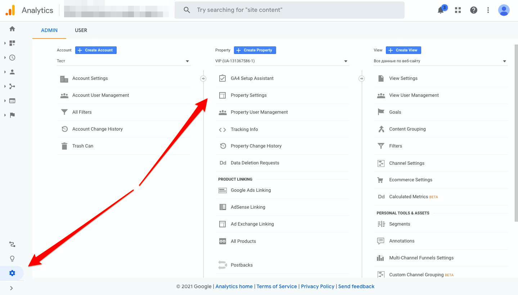Open Behavior sidebar icon
The width and height of the screenshot is (518, 295).
(12, 101)
